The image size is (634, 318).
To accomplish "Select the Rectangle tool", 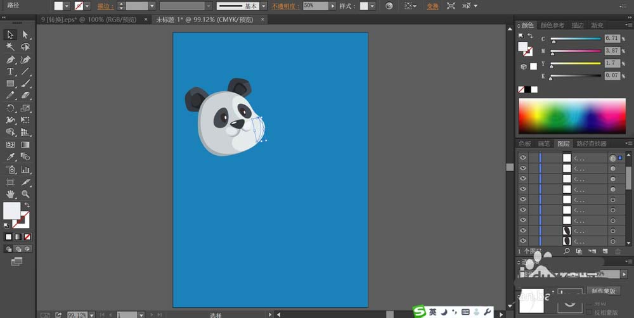I will click(10, 84).
